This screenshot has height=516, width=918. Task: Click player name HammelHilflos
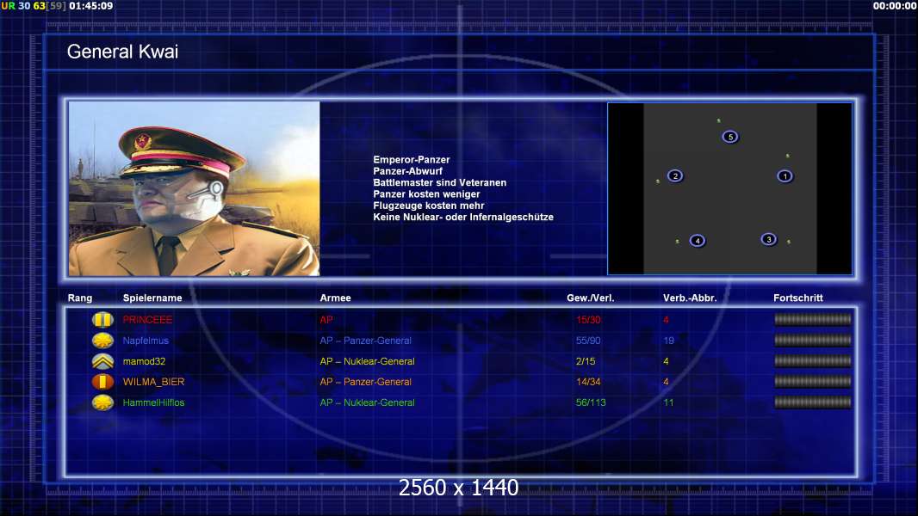click(153, 402)
